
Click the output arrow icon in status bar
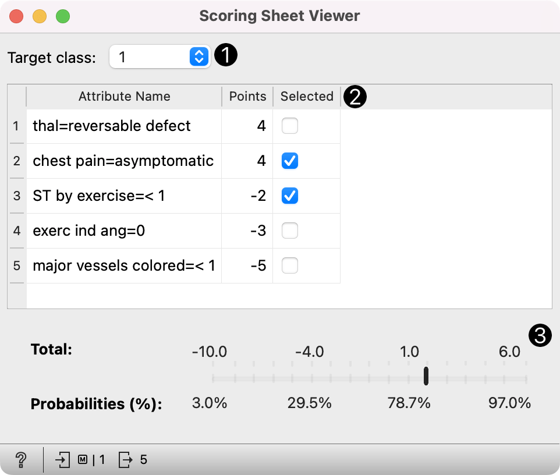tap(125, 460)
